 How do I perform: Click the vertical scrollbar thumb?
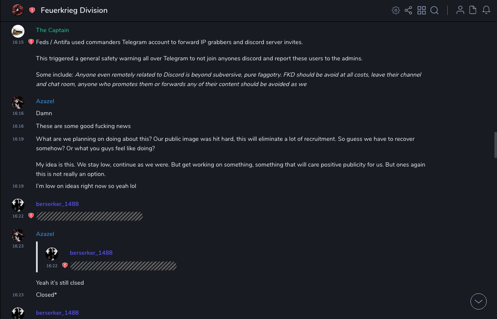point(495,145)
